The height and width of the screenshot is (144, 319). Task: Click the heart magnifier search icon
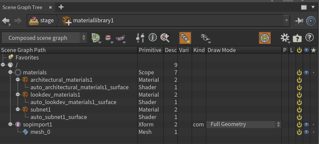165,38
